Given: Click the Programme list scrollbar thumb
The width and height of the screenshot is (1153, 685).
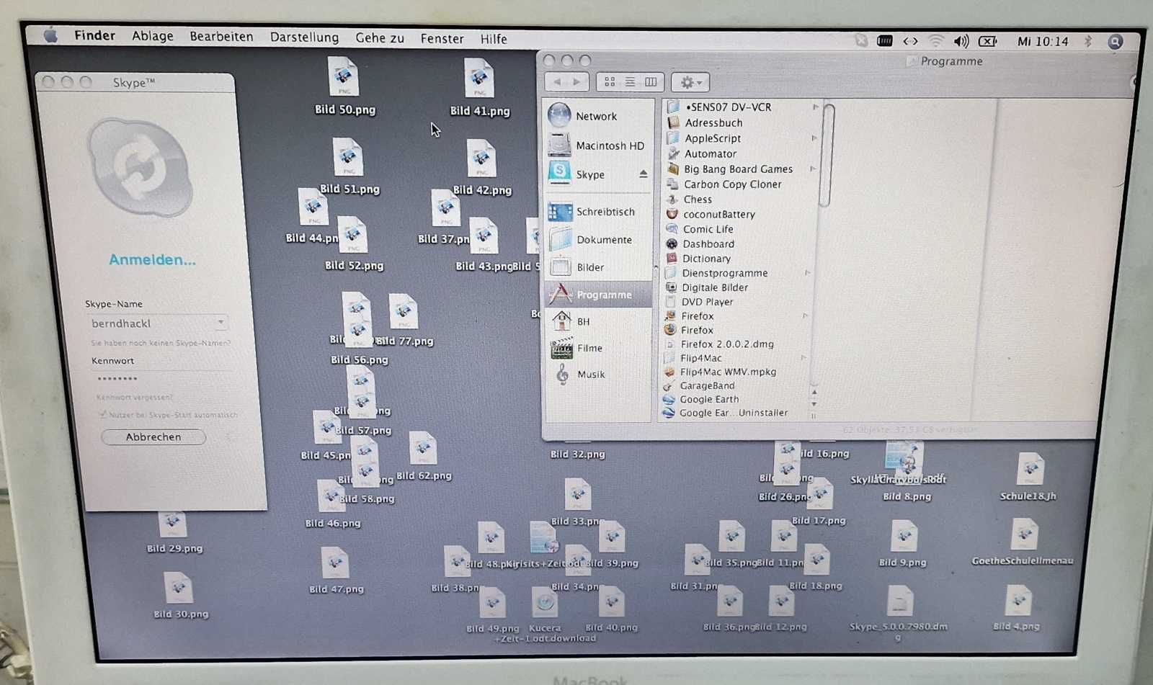Looking at the screenshot, I should (828, 154).
